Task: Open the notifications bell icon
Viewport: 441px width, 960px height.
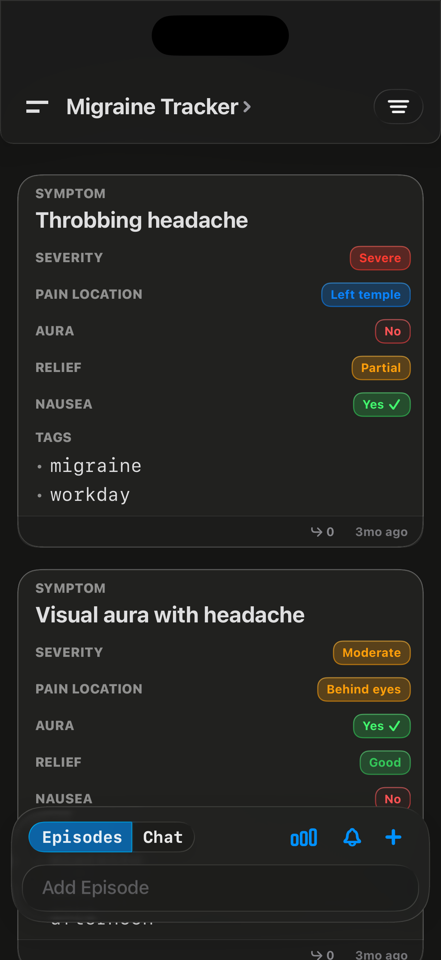Action: point(352,837)
